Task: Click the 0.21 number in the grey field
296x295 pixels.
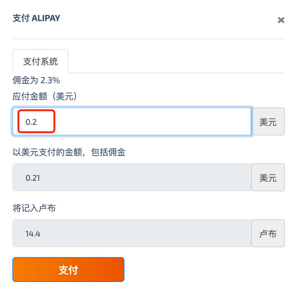Action: 33,178
